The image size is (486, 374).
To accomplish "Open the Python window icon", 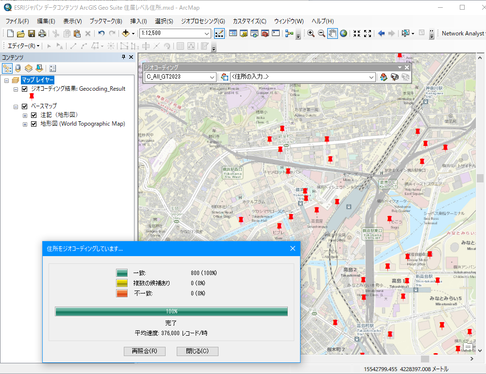I will pos(276,33).
